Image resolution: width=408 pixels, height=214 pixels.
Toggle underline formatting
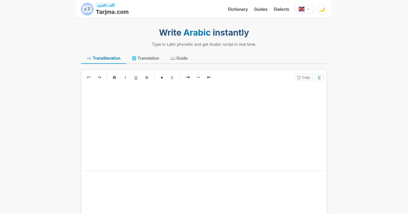coord(136,77)
